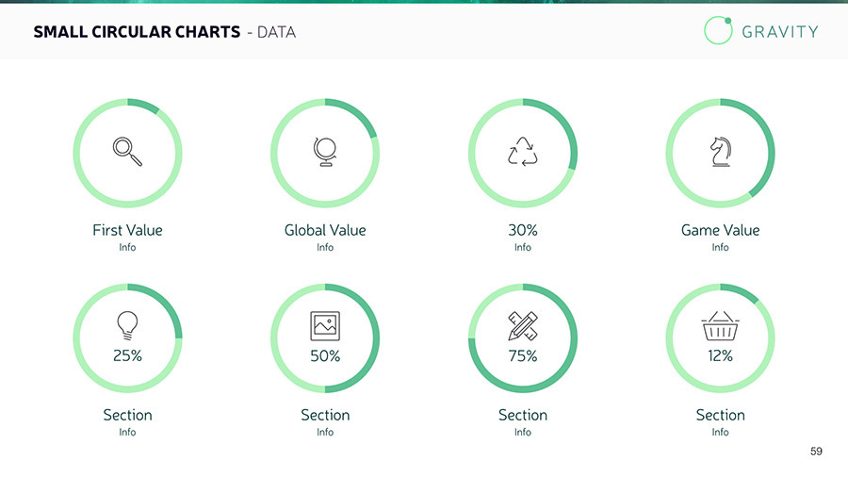The height and width of the screenshot is (477, 848).
Task: Click the GRAVITY brand text
Action: [780, 31]
